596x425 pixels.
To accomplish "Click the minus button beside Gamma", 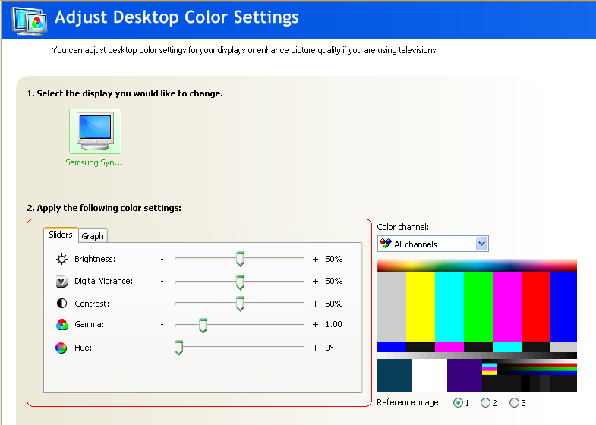I will tap(162, 324).
